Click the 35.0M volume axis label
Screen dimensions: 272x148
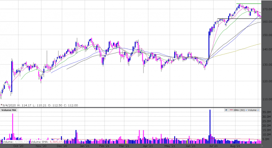tap(266, 112)
